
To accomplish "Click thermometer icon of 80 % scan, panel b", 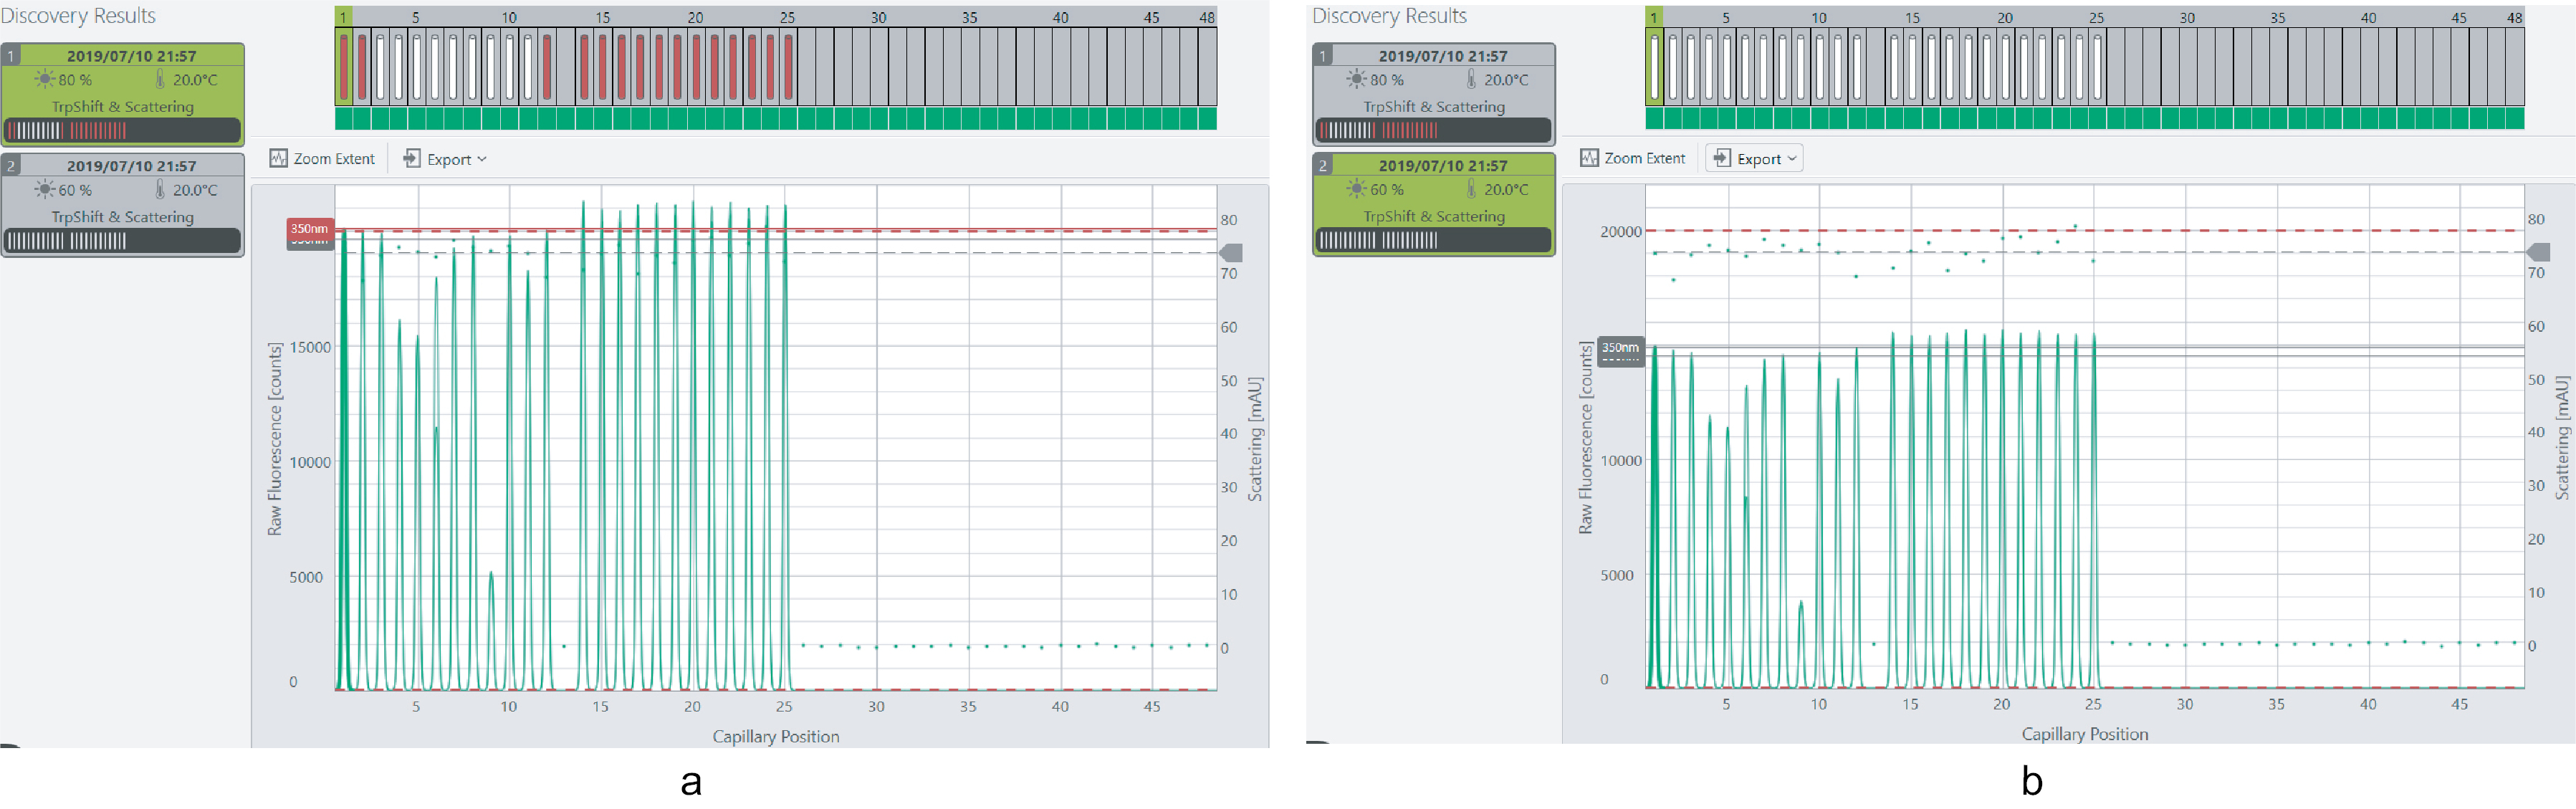I will click(x=1471, y=79).
